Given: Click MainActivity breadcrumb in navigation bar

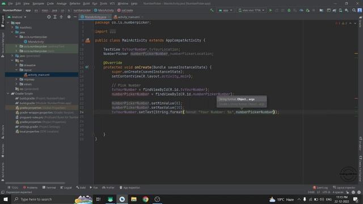Looking at the screenshot, I should click(x=104, y=10).
